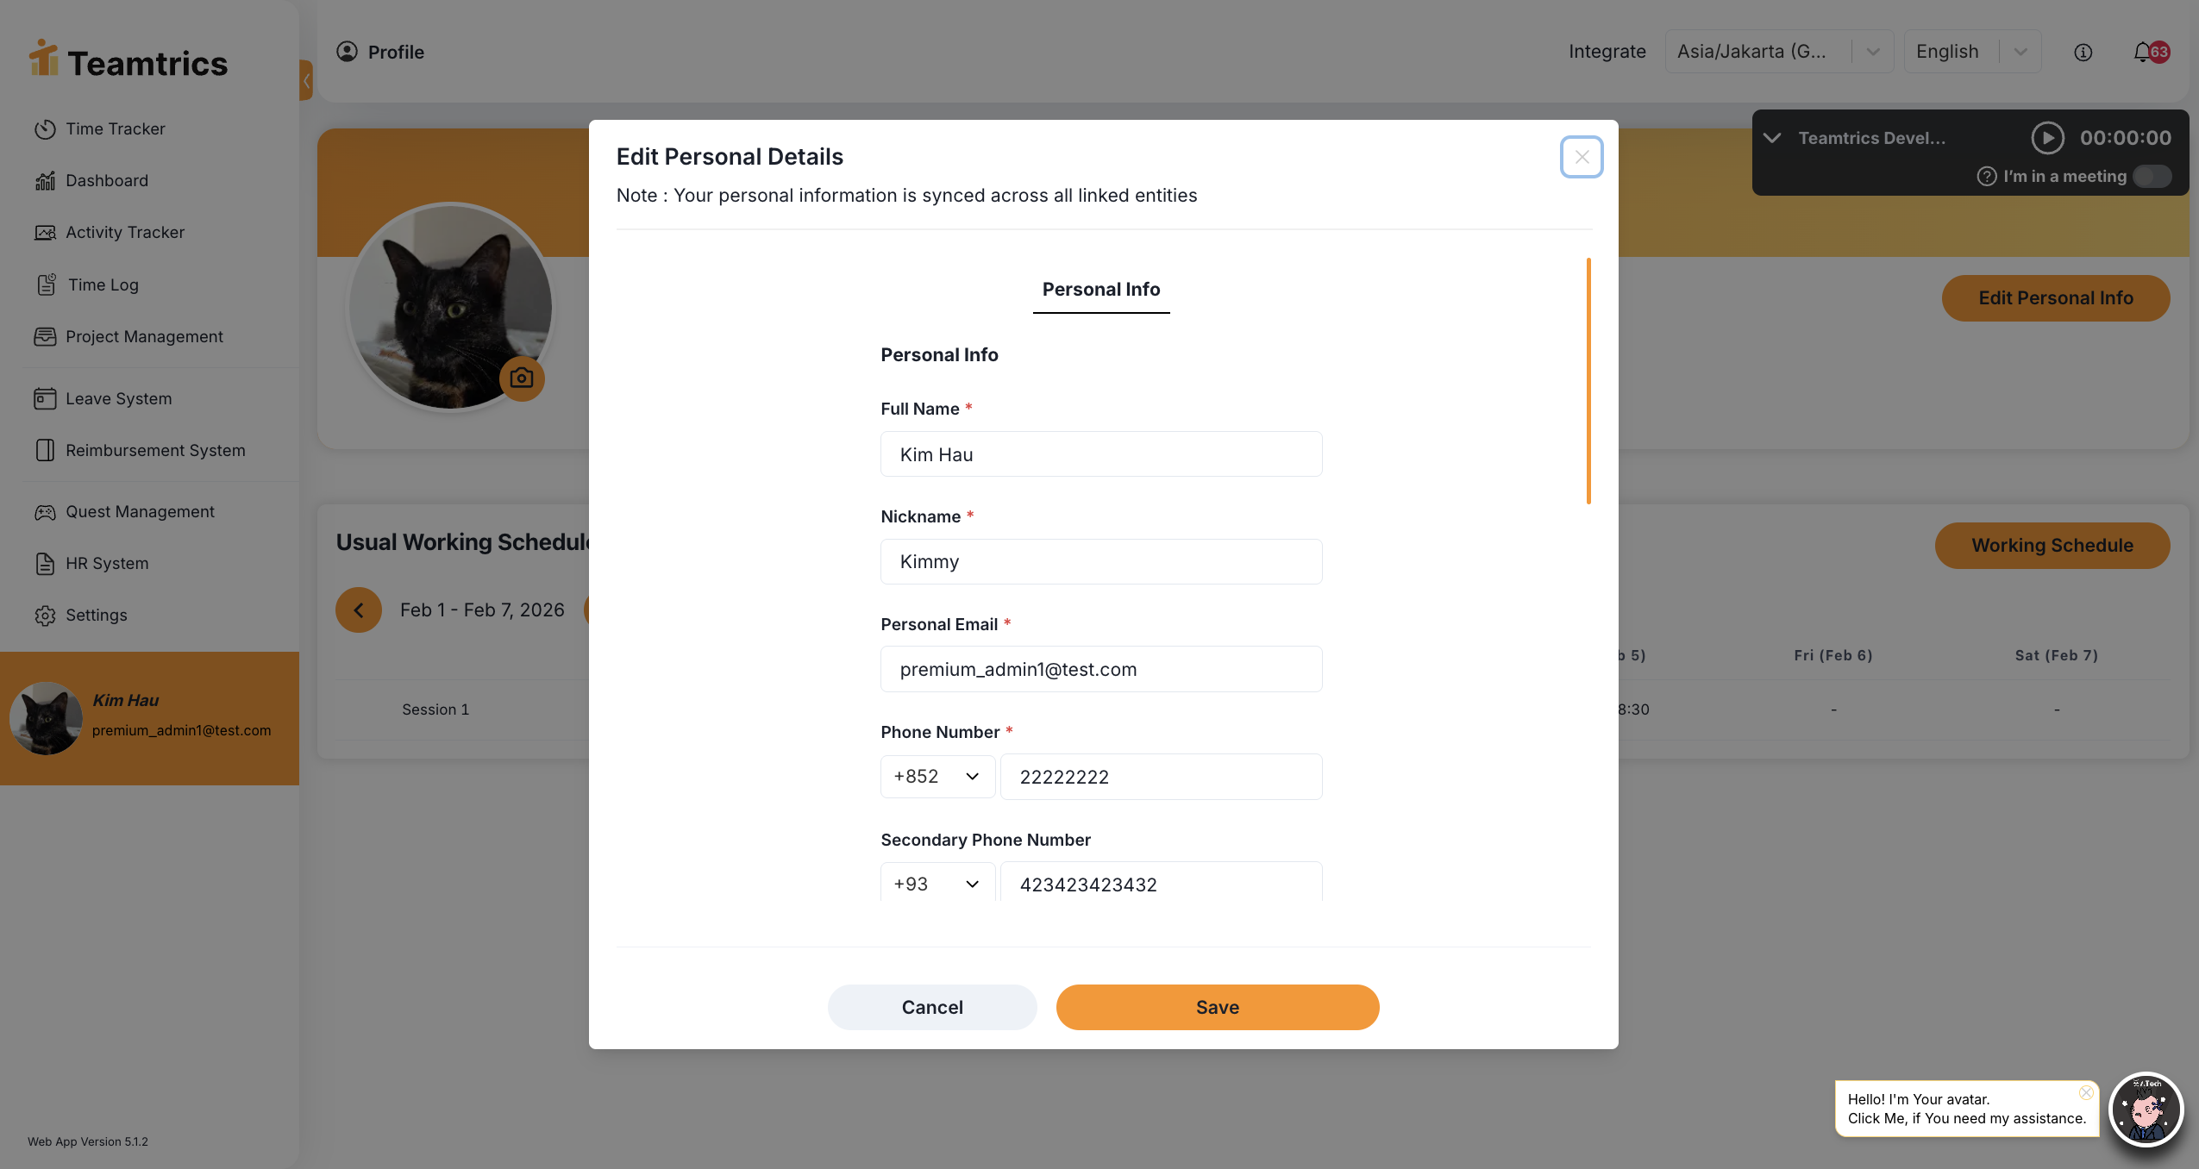The height and width of the screenshot is (1169, 2199).
Task: Click the info circle icon in header
Action: 2083,53
